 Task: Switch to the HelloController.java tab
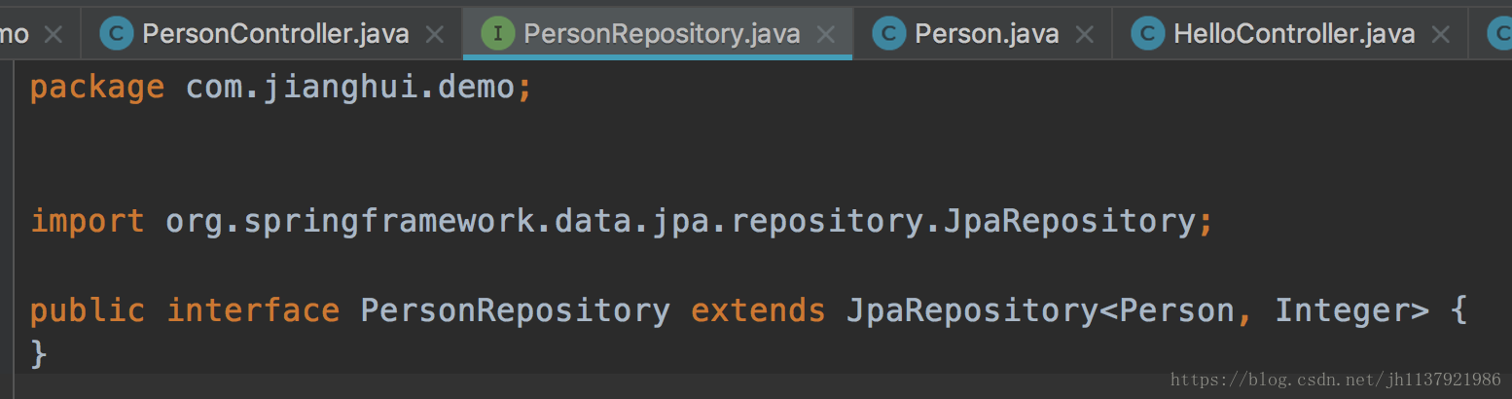pyautogui.click(x=1294, y=35)
